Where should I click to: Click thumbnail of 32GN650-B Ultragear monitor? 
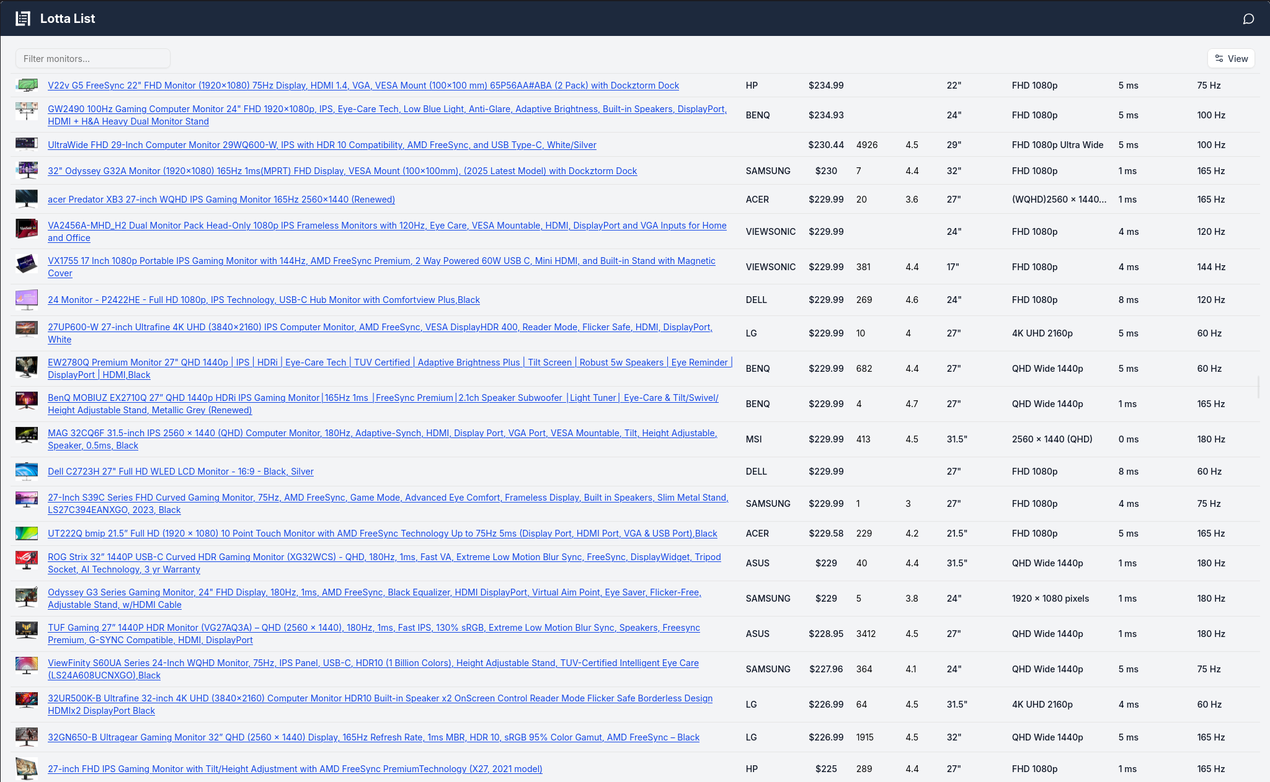27,737
